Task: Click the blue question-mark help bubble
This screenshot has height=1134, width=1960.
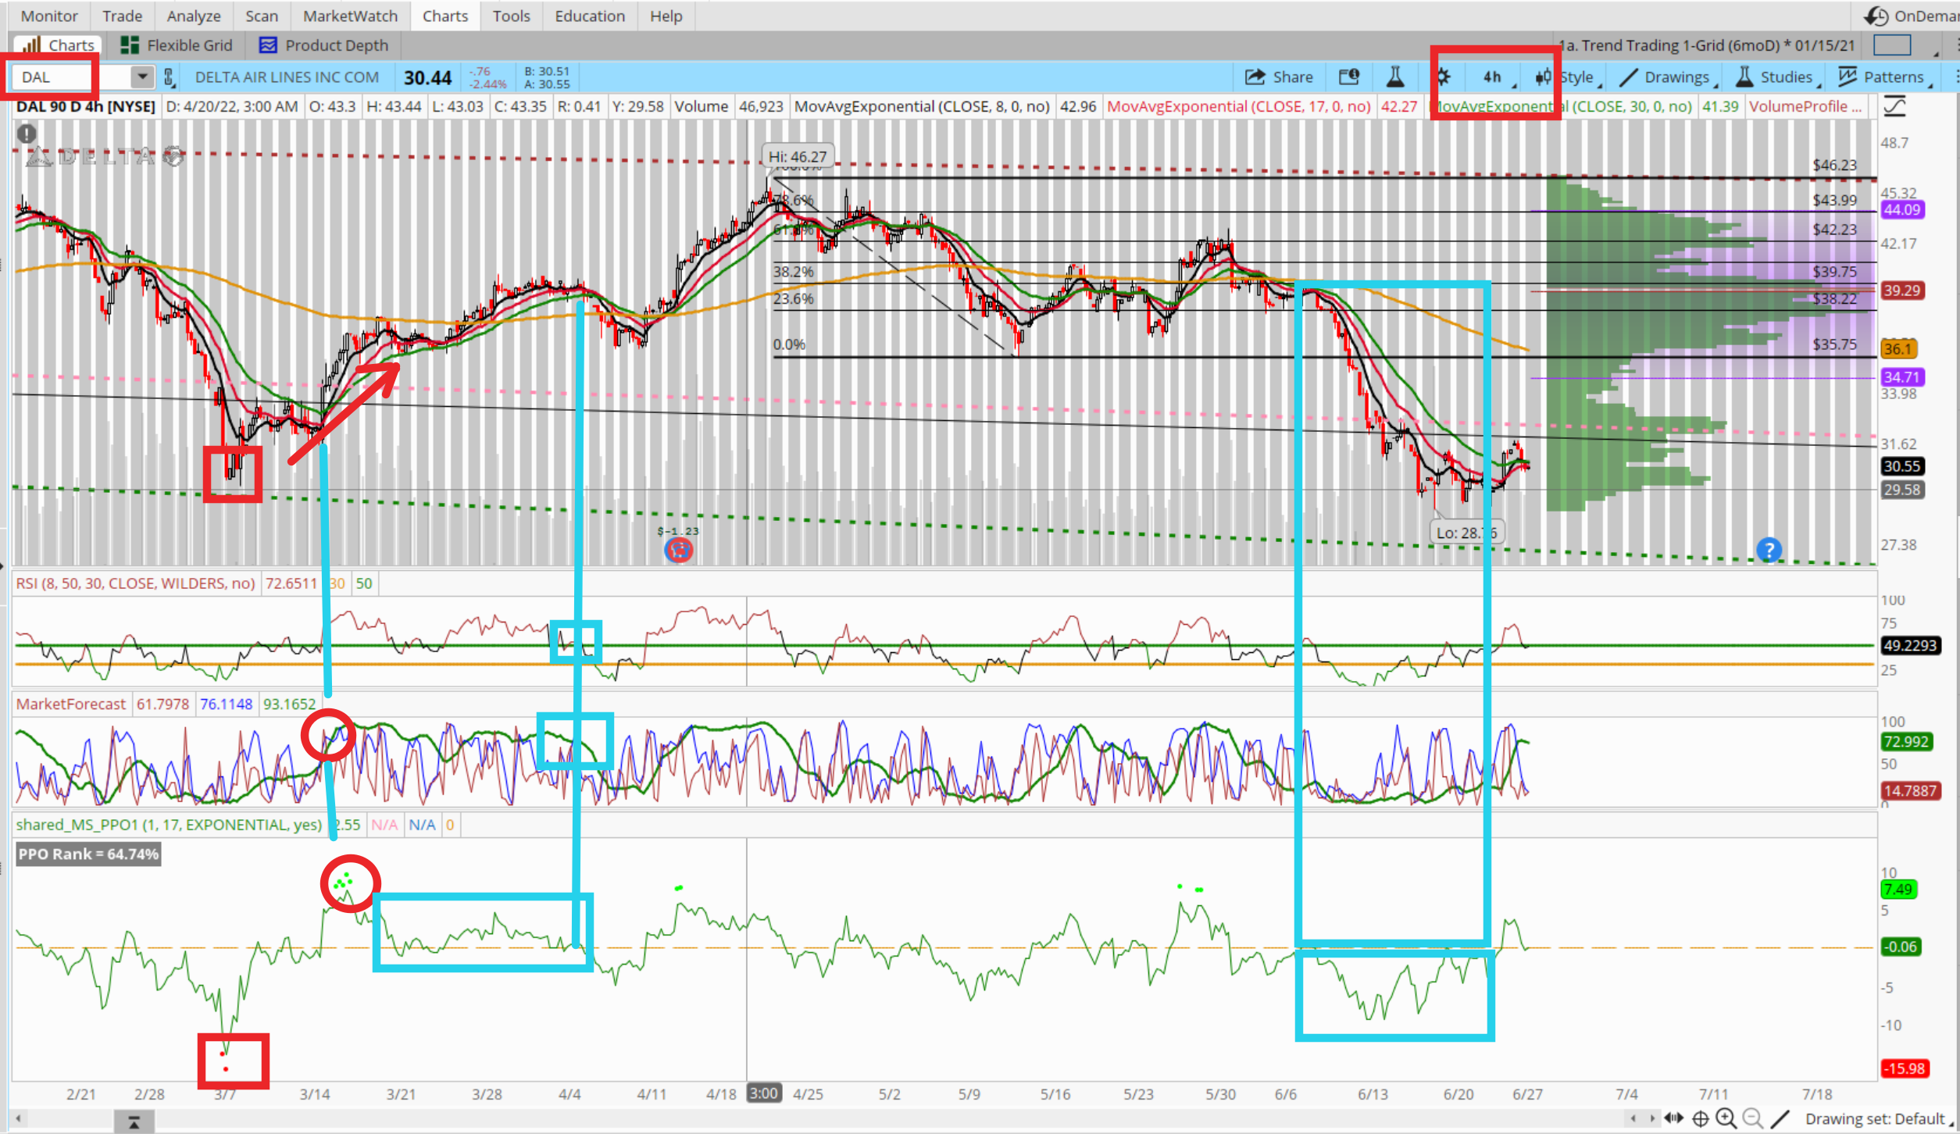Action: [1769, 549]
